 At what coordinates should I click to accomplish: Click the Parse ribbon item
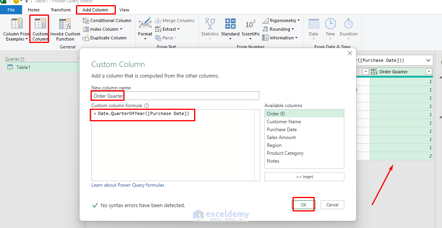tap(166, 38)
